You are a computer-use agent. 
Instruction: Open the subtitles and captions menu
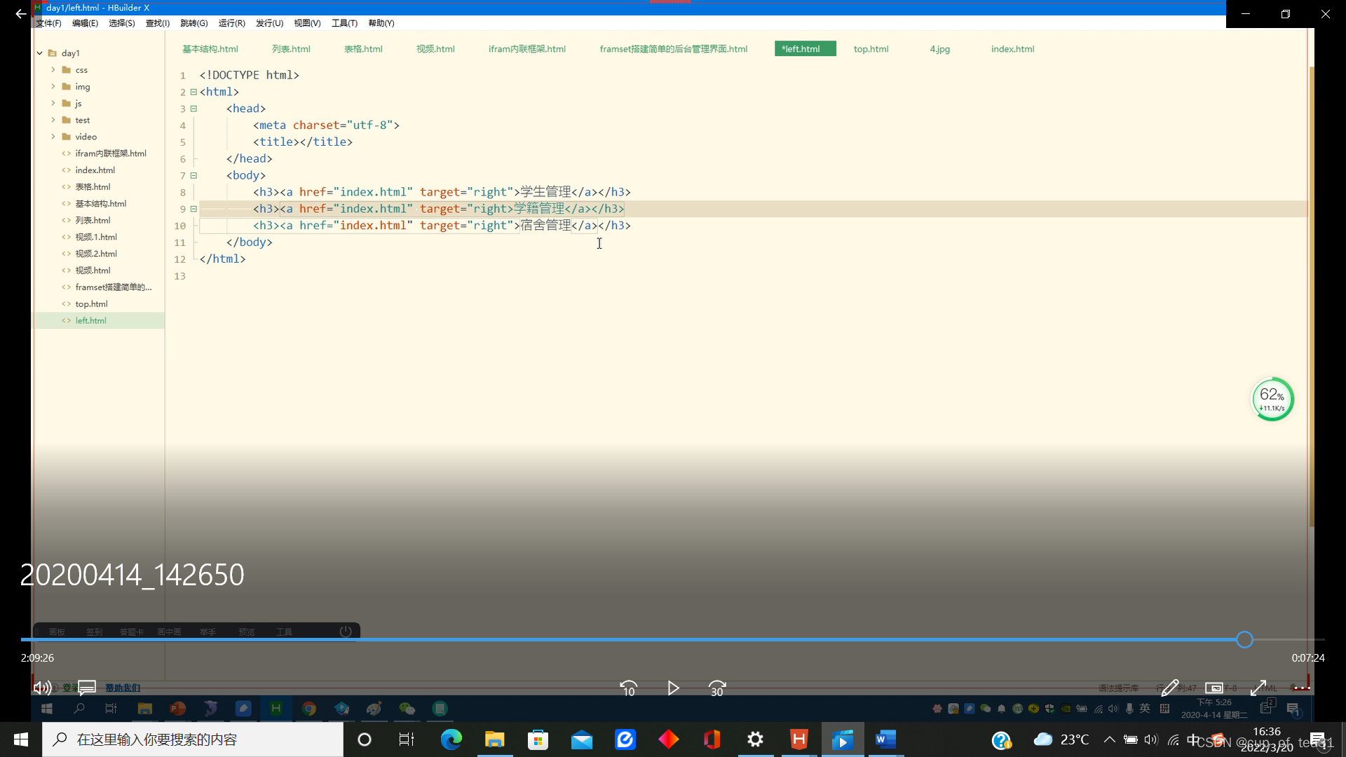(x=87, y=688)
